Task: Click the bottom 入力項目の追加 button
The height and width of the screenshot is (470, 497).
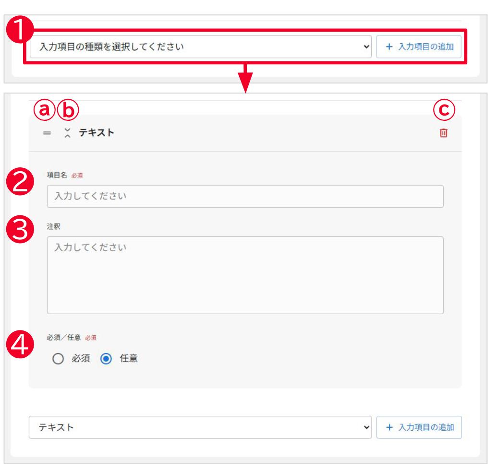Action: (x=419, y=427)
